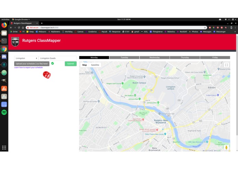Image resolution: width=238 pixels, height=169 pixels.
Task: Open Learn how to export your schedule
Action: (28, 67)
